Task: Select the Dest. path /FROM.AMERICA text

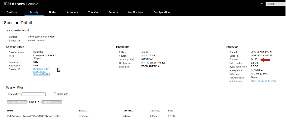Action: [150, 66]
